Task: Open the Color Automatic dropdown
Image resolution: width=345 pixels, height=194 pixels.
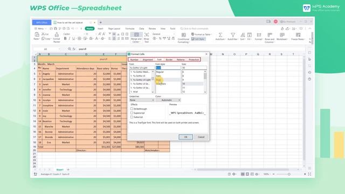Action: (x=168, y=100)
